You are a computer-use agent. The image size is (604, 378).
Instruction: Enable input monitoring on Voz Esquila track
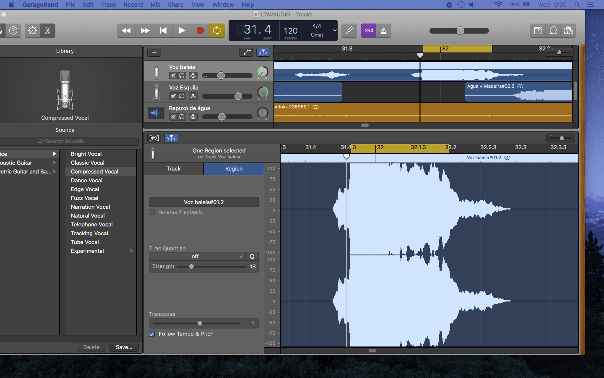[x=193, y=96]
